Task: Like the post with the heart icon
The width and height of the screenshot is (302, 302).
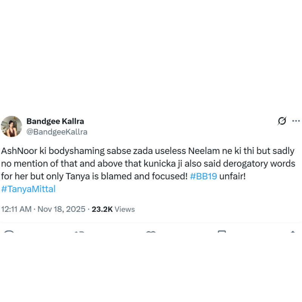Action: 151,232
